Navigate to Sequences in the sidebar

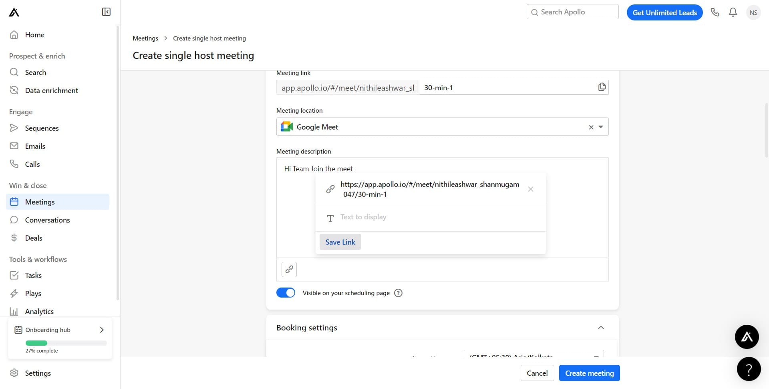[42, 128]
